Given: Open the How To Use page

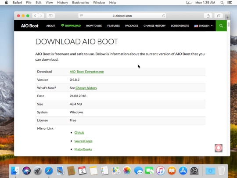Looking at the screenshot, I should [x=94, y=26].
